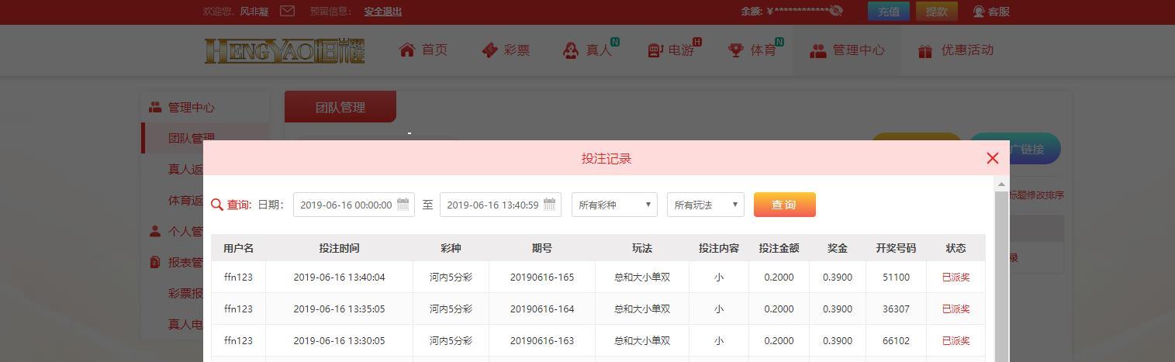
Task: Click the 充值 recharge button
Action: (x=889, y=11)
